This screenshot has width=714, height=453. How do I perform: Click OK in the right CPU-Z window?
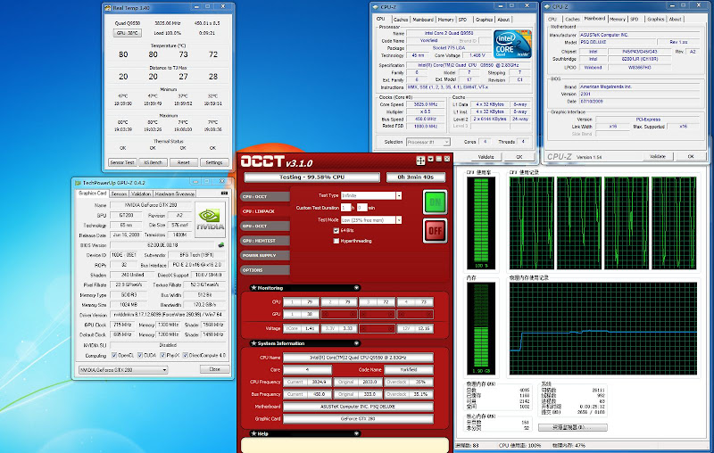click(691, 156)
